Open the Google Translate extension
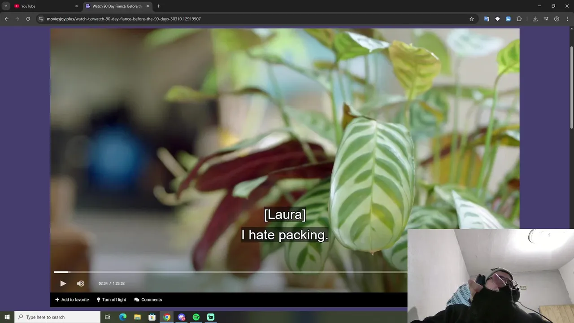 487,19
